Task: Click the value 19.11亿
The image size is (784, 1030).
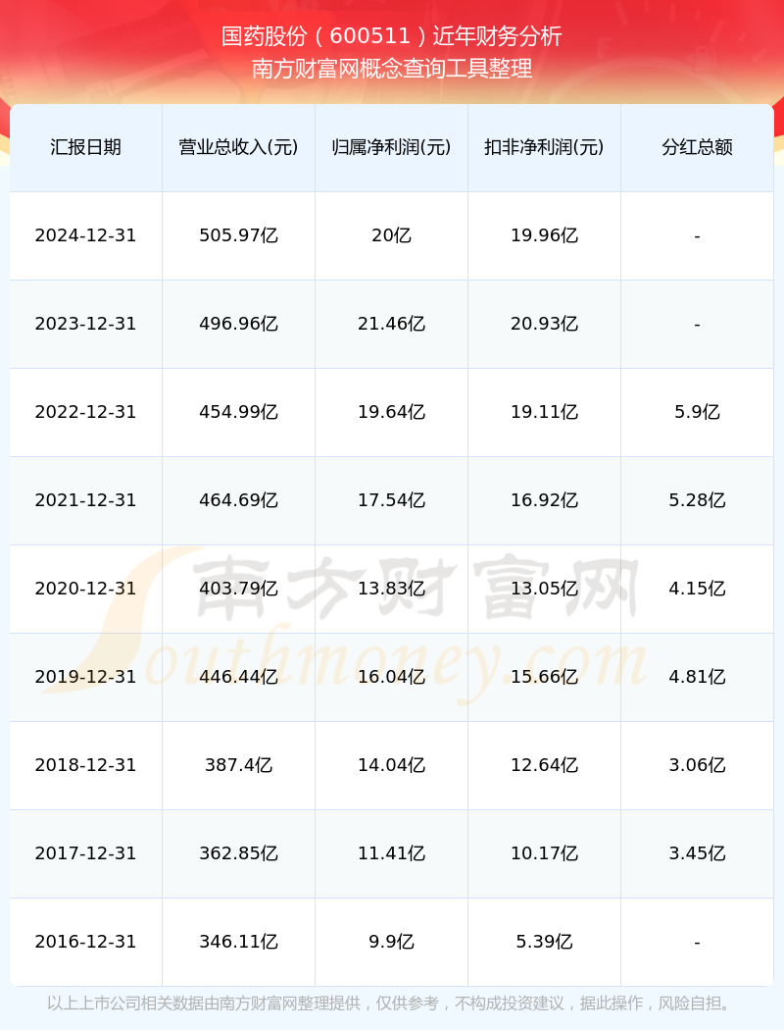Action: (545, 412)
